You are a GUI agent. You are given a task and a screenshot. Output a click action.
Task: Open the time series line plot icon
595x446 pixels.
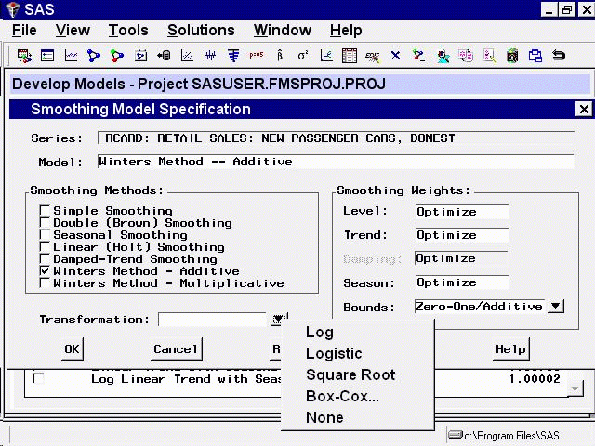coord(71,56)
